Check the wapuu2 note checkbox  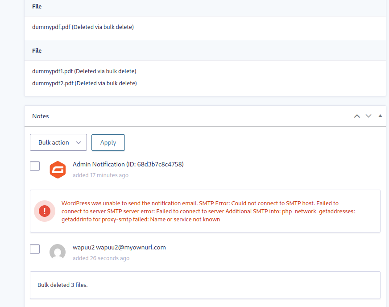(35, 249)
